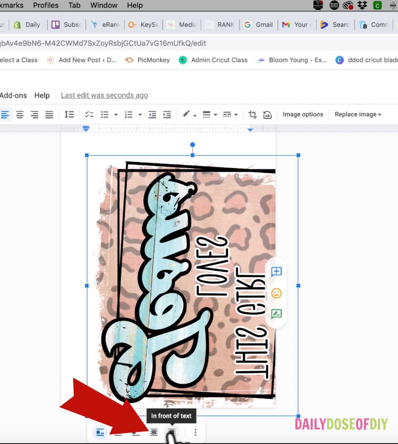Expand the numbered list style dropdown
Viewport: 398px width, 444px height.
coord(140,114)
